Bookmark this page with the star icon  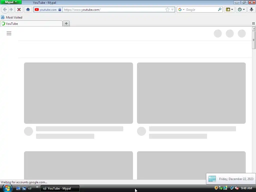167,10
